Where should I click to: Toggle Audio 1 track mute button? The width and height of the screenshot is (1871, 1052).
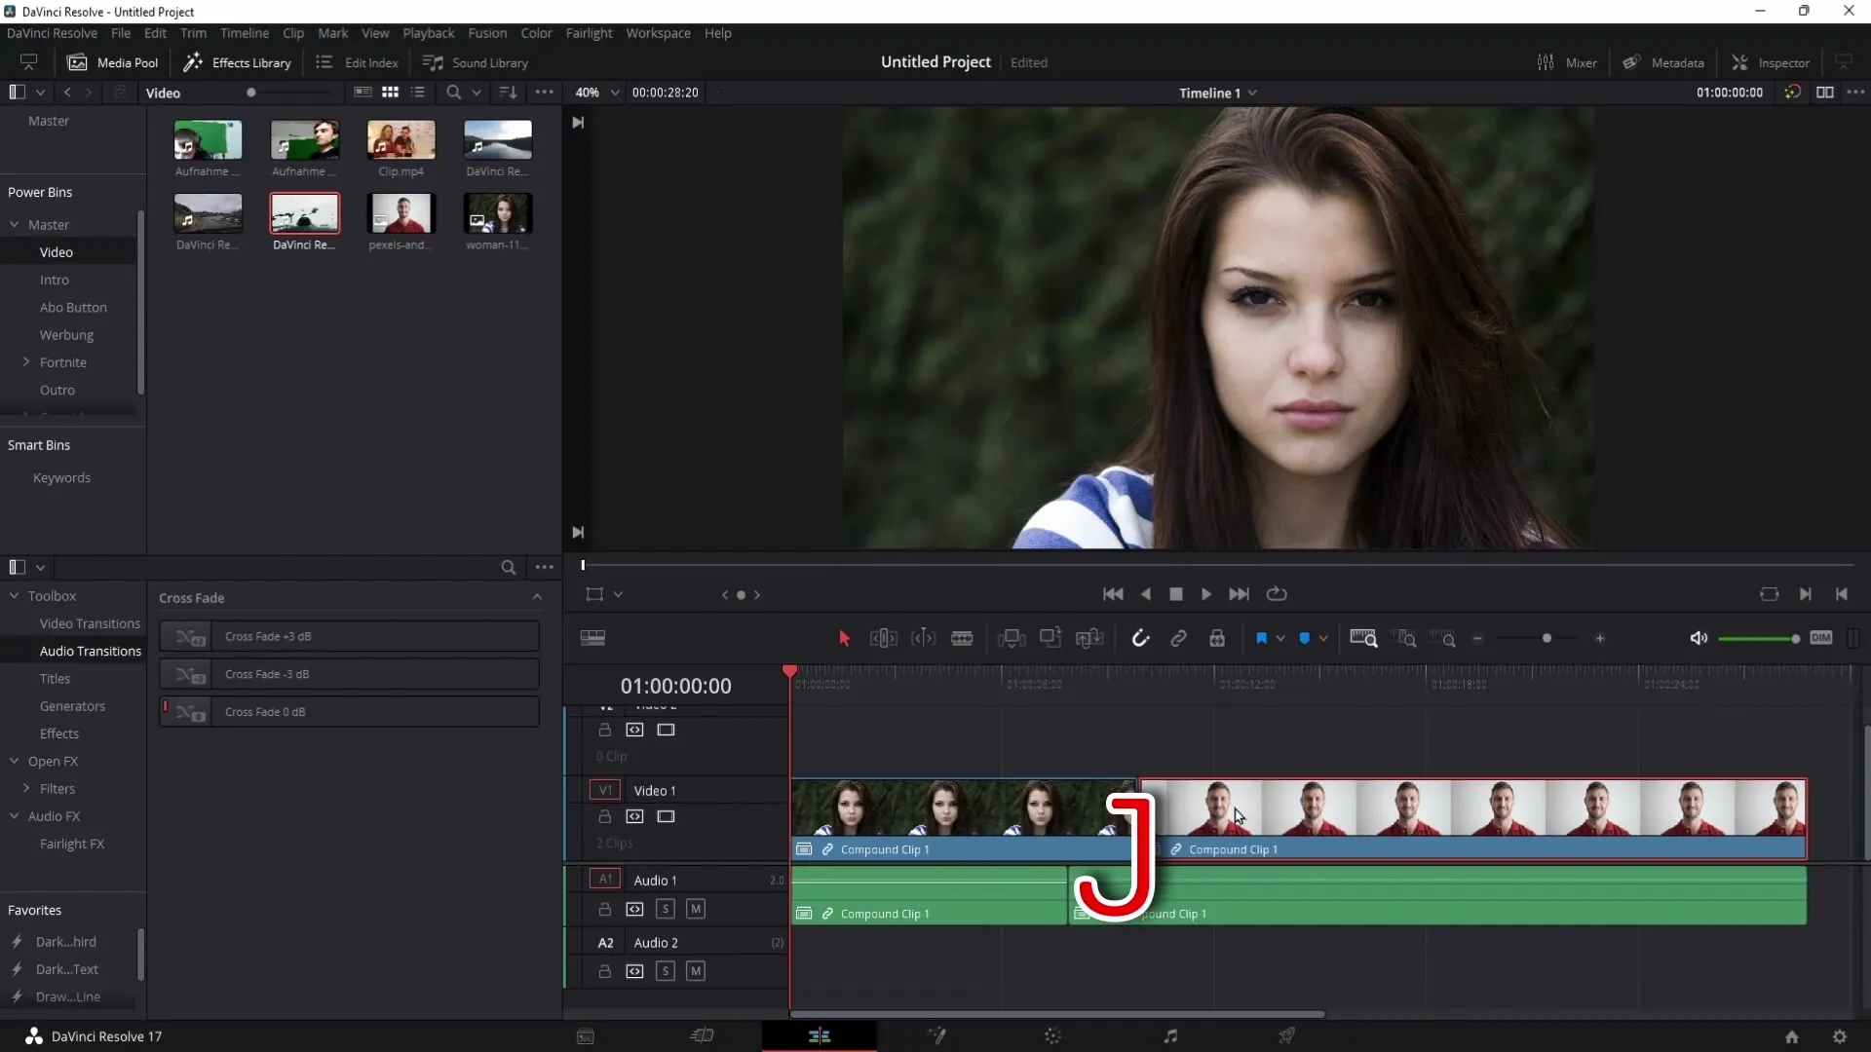(x=695, y=908)
